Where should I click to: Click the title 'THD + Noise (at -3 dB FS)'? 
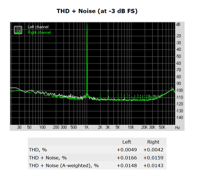click(97, 11)
